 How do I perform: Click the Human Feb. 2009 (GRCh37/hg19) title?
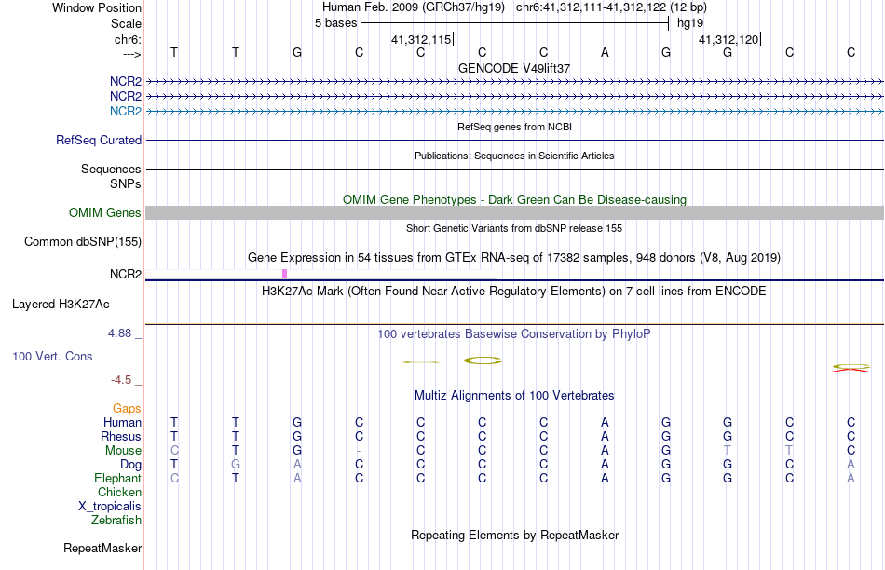pos(413,7)
